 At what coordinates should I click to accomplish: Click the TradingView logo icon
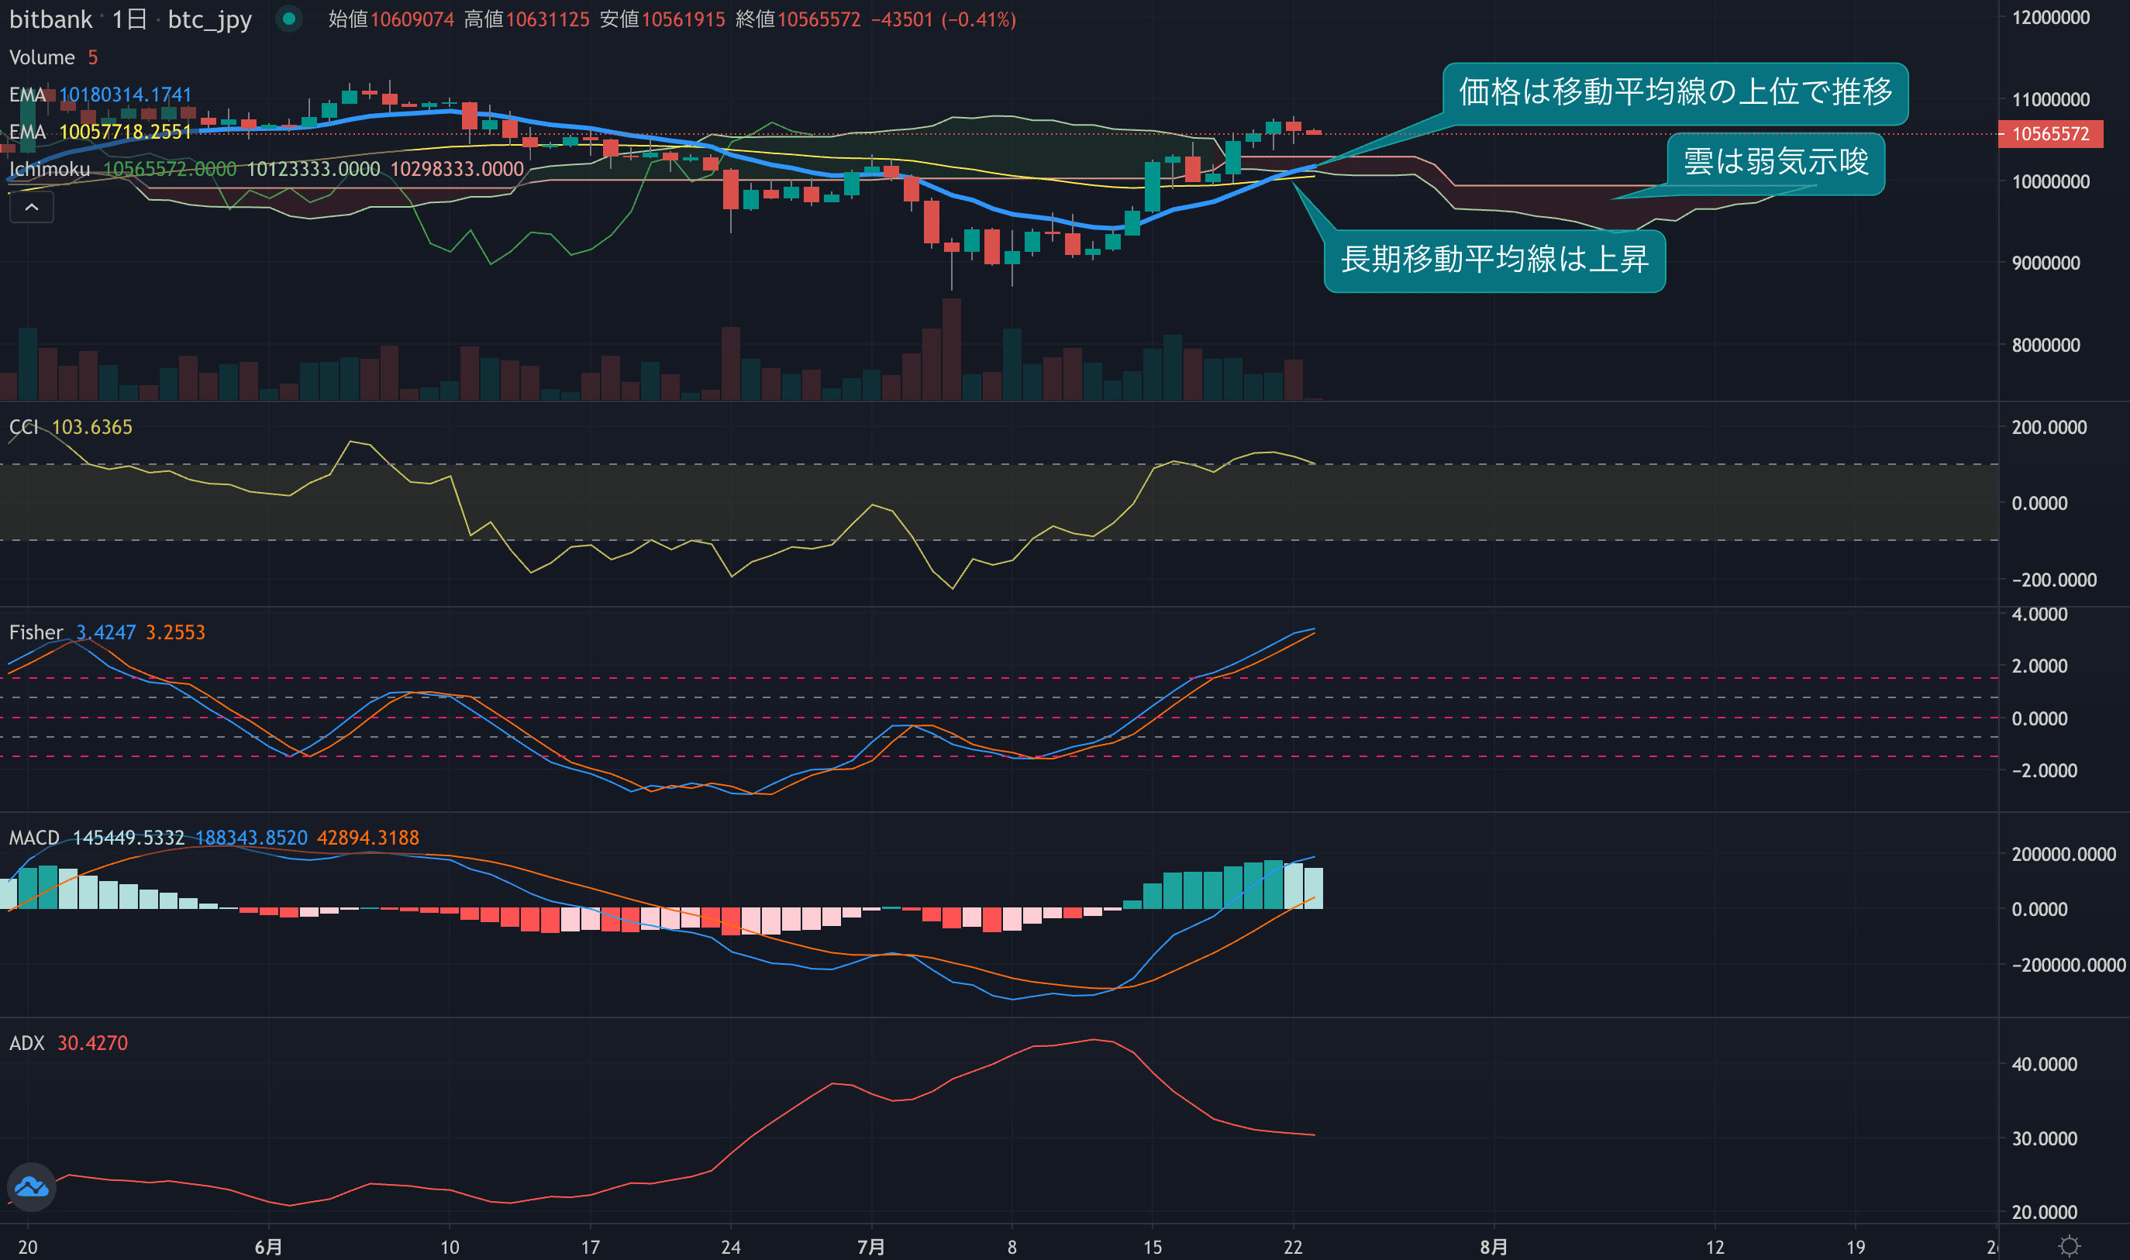pos(32,1186)
